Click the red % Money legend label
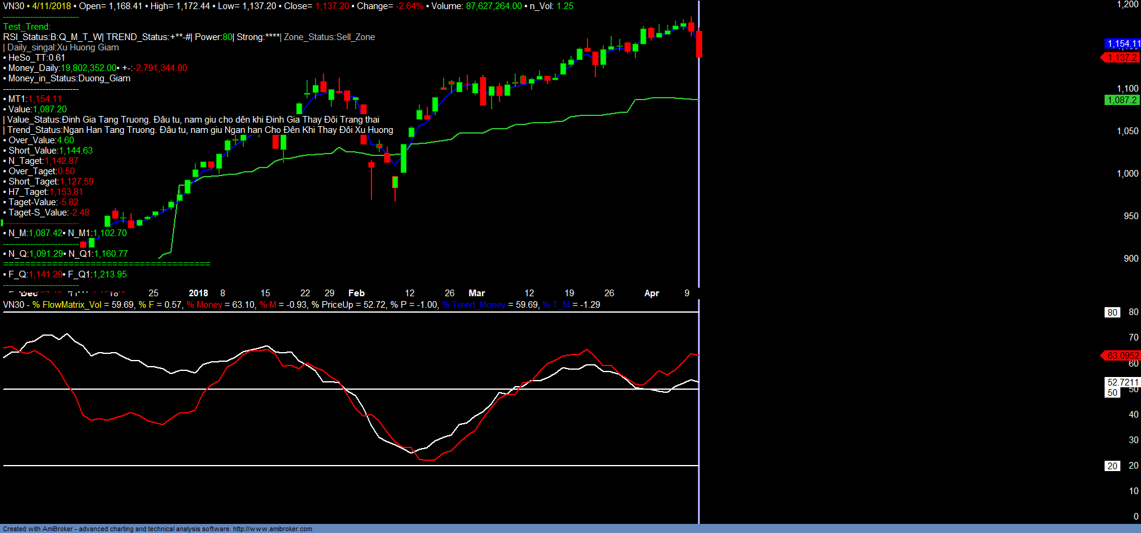Viewport: 1141px width, 533px height. click(x=205, y=305)
